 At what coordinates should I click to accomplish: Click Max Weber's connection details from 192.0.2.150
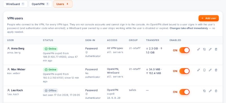(61, 78)
